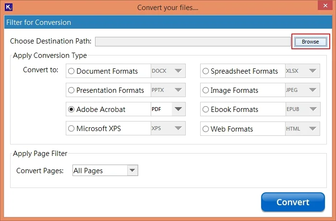Image resolution: width=336 pixels, height=221 pixels.
Task: Click the blue Convert button
Action: coord(293,202)
